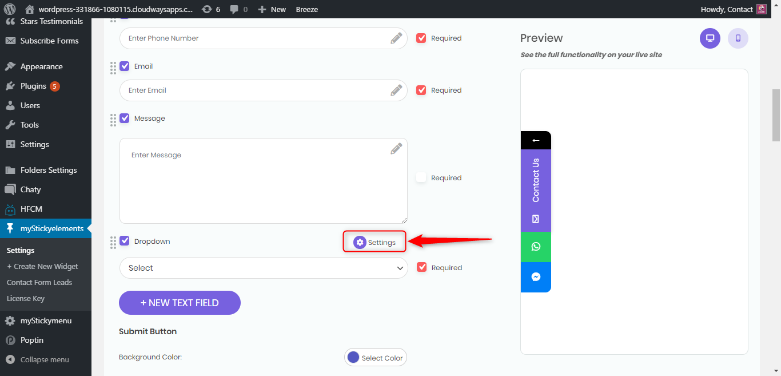Image resolution: width=781 pixels, height=376 pixels.
Task: Click the + NEW TEXT FIELD button
Action: click(x=180, y=303)
